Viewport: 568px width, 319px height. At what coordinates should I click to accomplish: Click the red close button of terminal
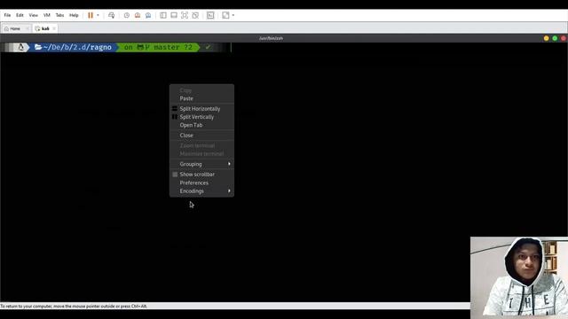pos(563,38)
